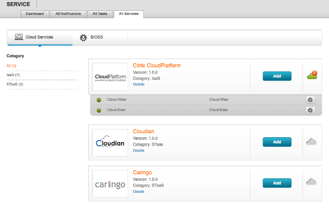Viewport: 329px width, 219px height.
Task: Click the Caringo logo thumbnail
Action: point(110,184)
